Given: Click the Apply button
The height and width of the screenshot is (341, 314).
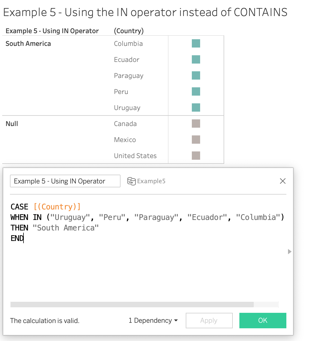Looking at the screenshot, I should coord(209,321).
